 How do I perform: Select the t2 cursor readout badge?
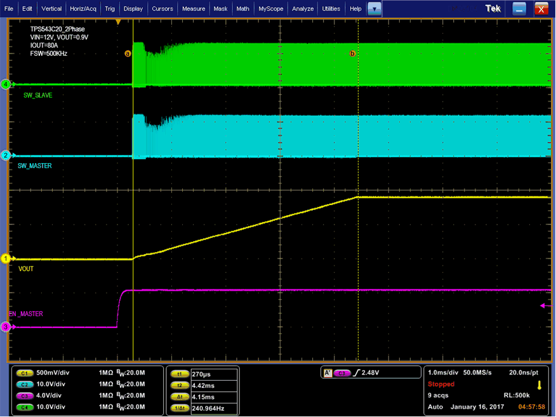[x=179, y=385]
